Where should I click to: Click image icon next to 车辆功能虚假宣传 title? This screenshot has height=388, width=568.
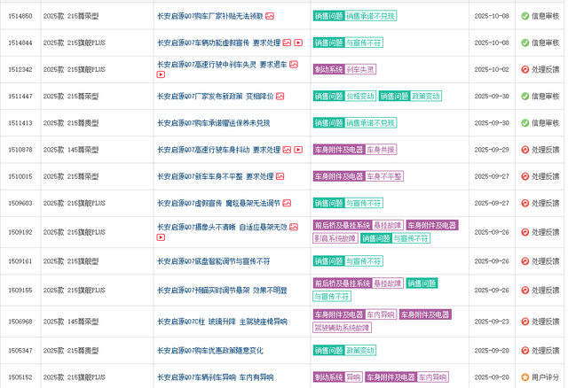click(x=288, y=43)
